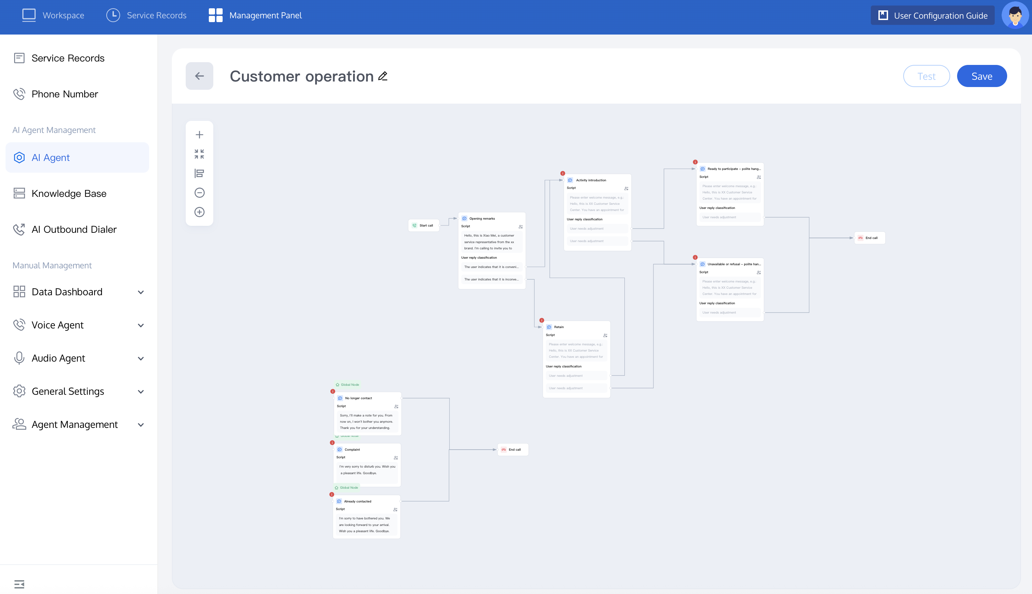Click the zoom in plus circle icon
This screenshot has width=1032, height=594.
[x=199, y=212]
